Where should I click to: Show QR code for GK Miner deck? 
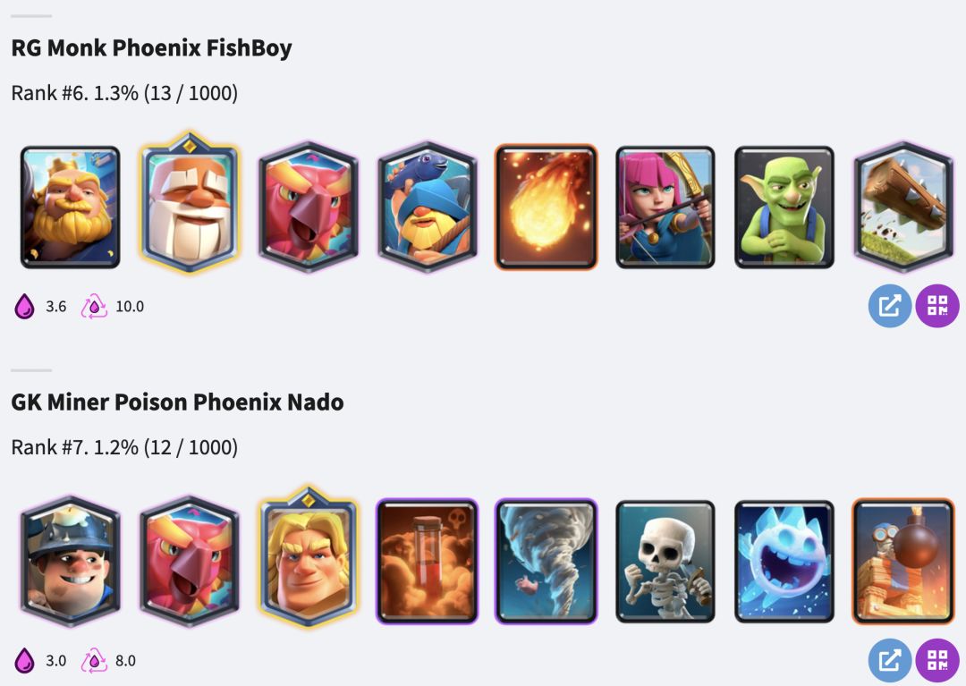[937, 660]
